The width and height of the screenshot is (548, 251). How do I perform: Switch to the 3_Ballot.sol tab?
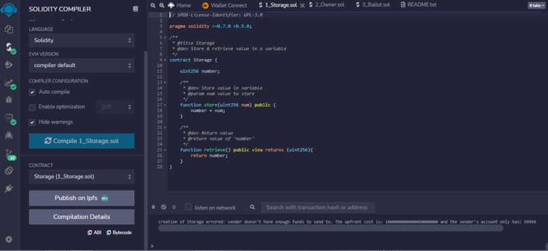pos(373,5)
